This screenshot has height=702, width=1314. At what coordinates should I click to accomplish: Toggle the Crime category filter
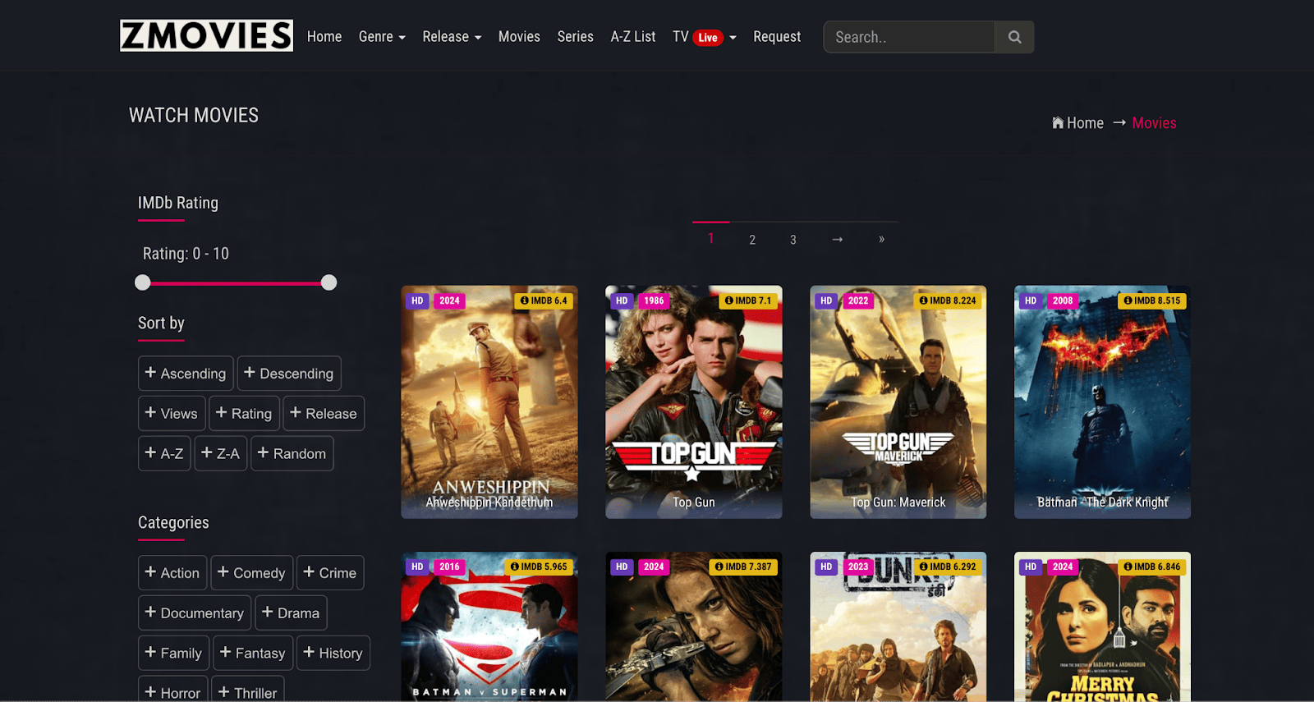[x=330, y=573]
